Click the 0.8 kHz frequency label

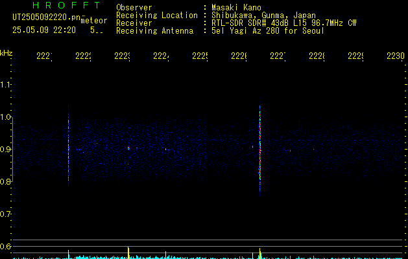tap(5, 181)
